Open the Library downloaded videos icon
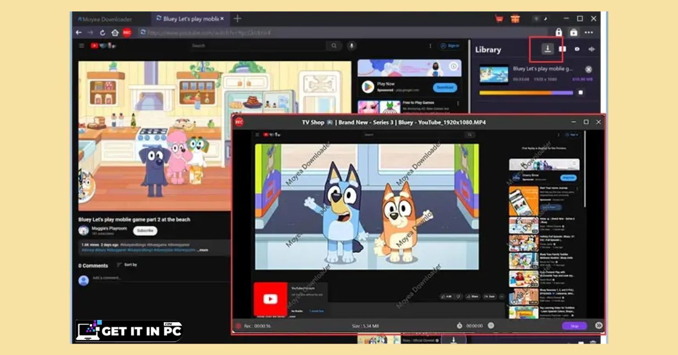Image resolution: width=678 pixels, height=355 pixels. click(x=562, y=49)
